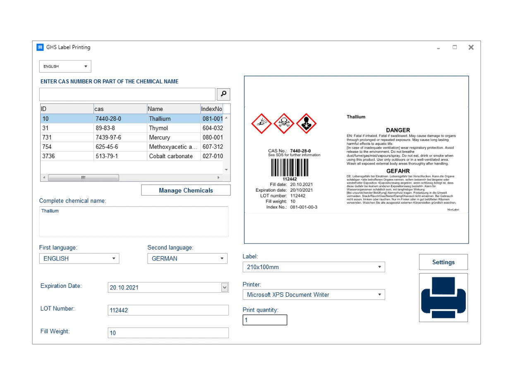The width and height of the screenshot is (513, 385).
Task: Click the Manage Chemicals button
Action: pos(186,190)
